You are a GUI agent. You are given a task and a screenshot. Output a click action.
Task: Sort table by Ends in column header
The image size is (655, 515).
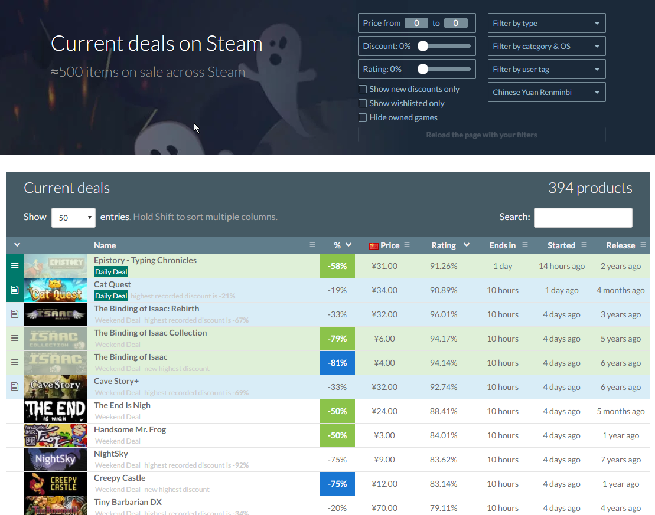pyautogui.click(x=503, y=245)
